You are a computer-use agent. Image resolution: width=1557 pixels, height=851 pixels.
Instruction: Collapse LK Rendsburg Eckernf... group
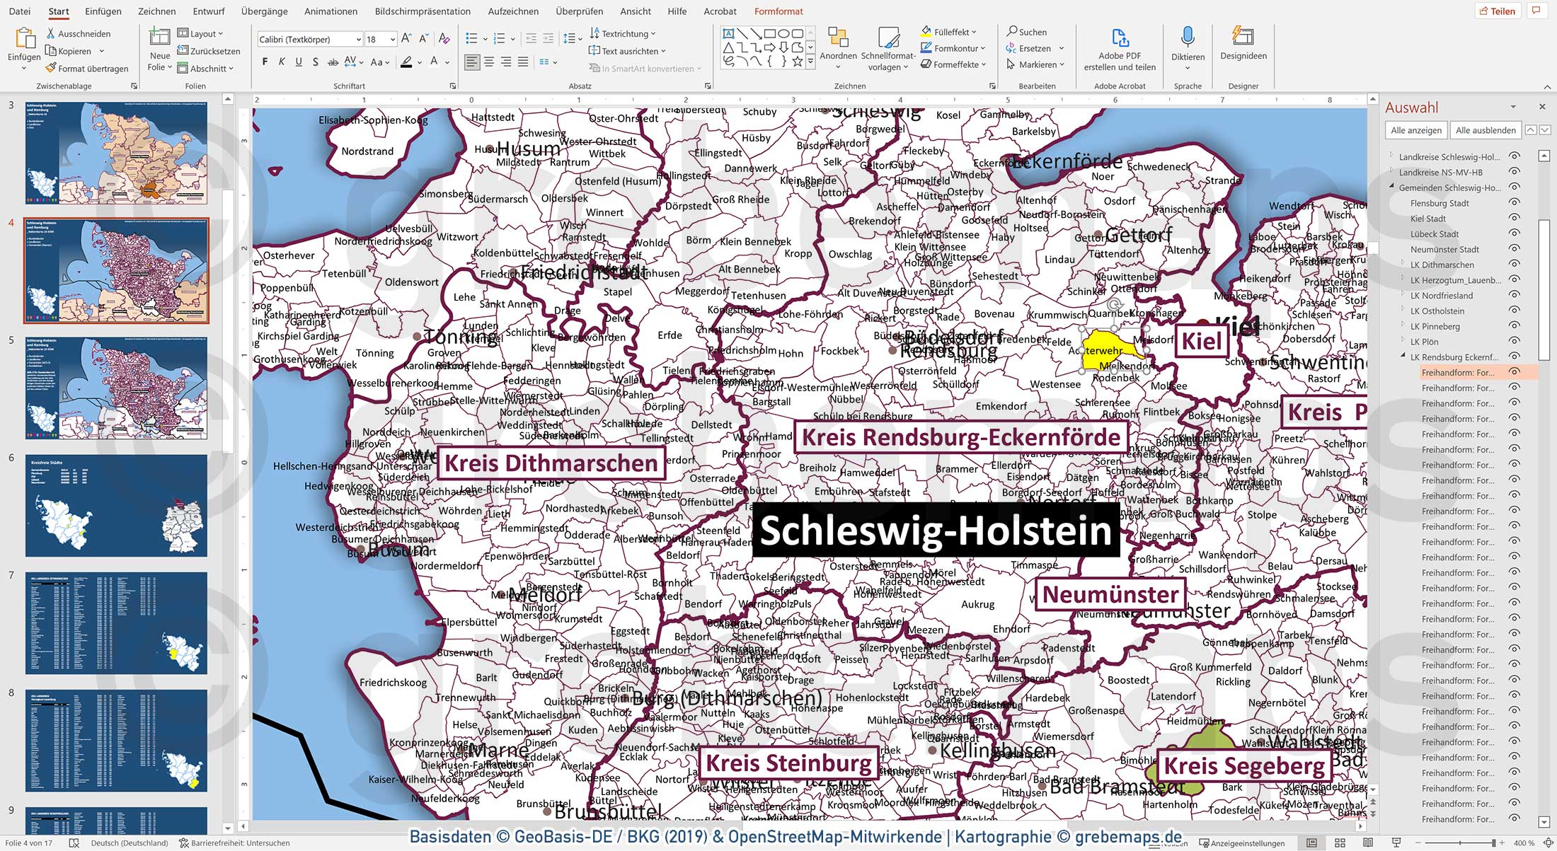click(x=1403, y=357)
